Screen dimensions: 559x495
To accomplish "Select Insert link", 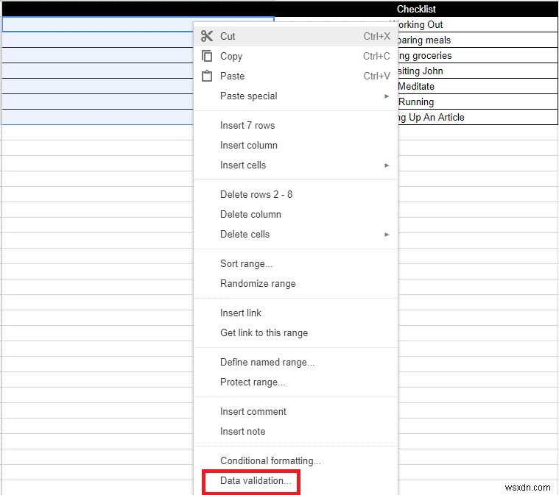I will pyautogui.click(x=295, y=313).
